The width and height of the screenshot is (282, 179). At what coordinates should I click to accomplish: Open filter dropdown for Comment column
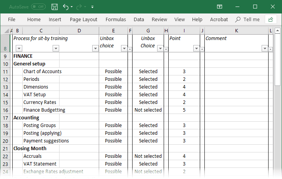[265, 48]
